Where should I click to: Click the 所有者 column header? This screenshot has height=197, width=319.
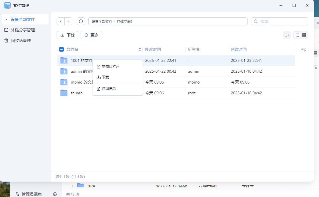194,49
